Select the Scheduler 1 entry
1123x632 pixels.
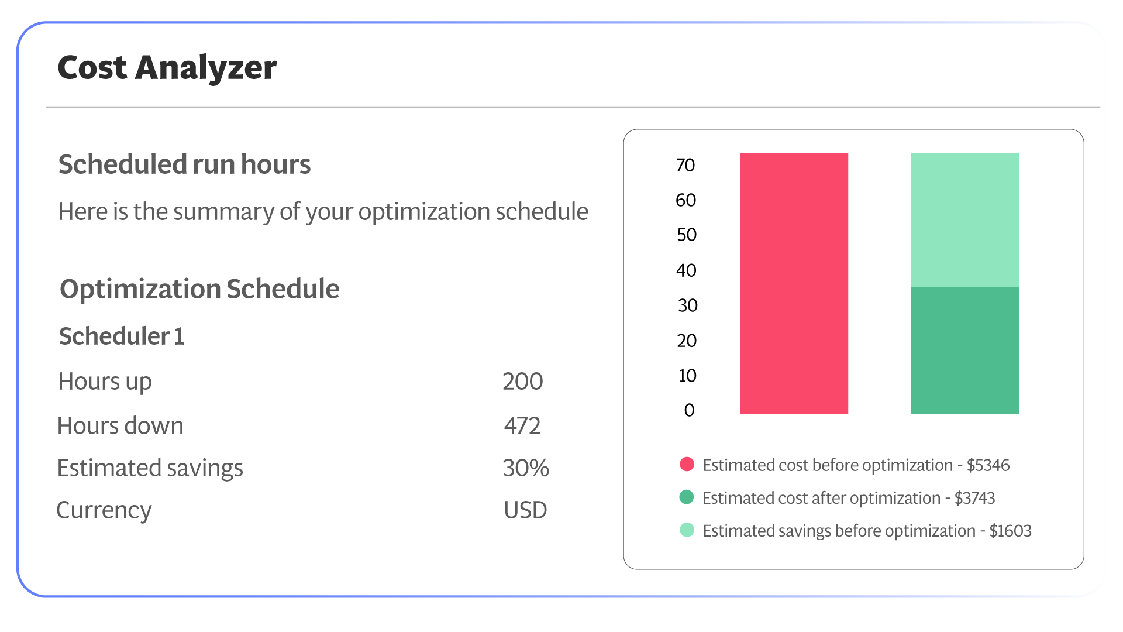pyautogui.click(x=122, y=336)
